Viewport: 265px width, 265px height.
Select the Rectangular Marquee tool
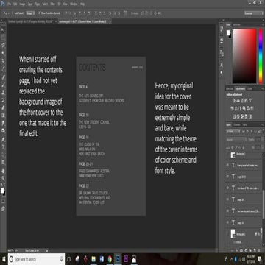click(x=3, y=38)
